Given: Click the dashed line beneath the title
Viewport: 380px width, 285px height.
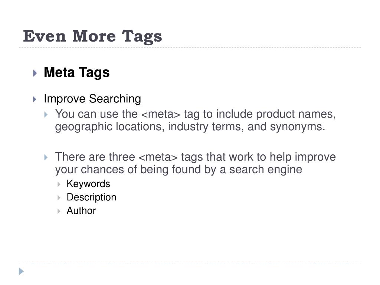Looking at the screenshot, I should (190, 47).
